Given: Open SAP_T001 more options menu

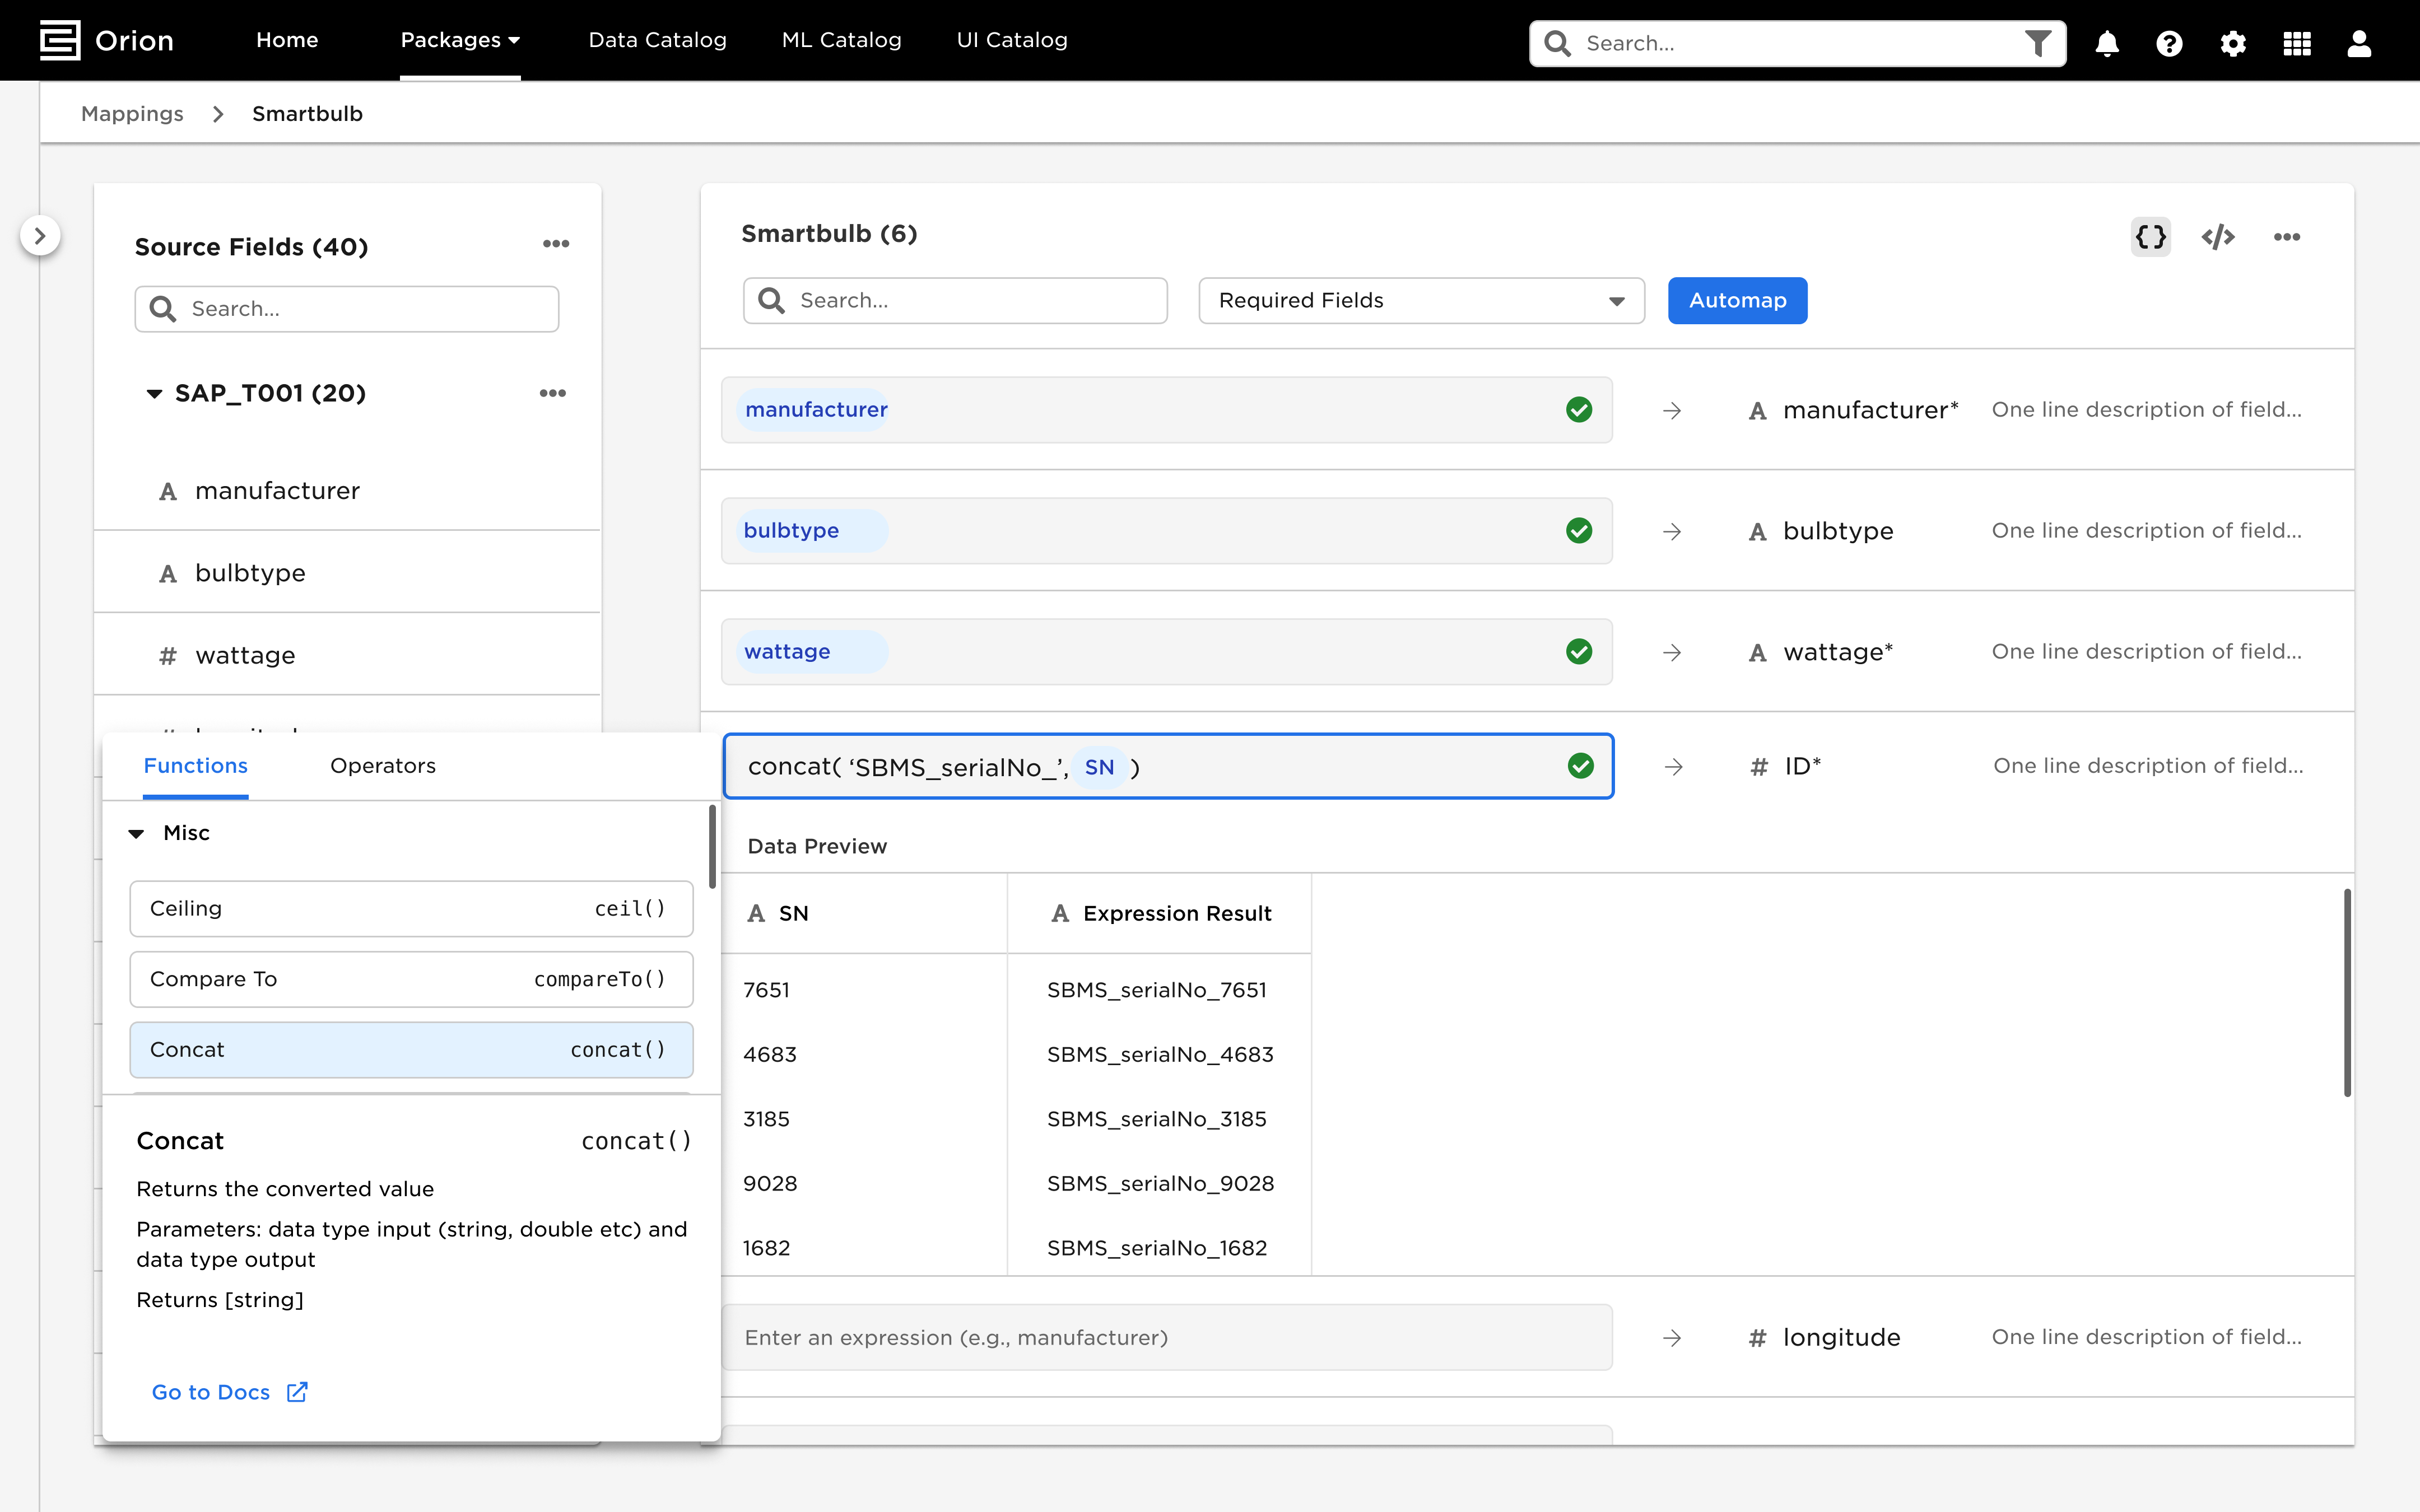Looking at the screenshot, I should coord(553,393).
